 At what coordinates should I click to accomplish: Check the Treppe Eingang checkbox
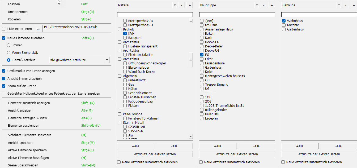click(x=202, y=85)
